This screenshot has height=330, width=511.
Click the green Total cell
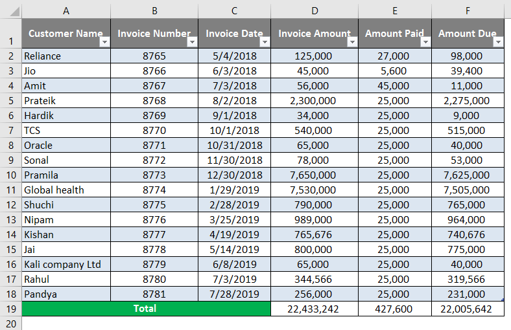[145, 309]
